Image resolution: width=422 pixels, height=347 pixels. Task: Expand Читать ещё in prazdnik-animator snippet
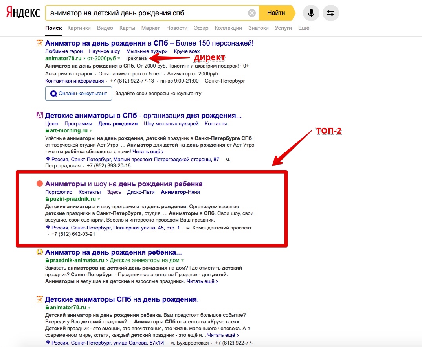(202, 281)
